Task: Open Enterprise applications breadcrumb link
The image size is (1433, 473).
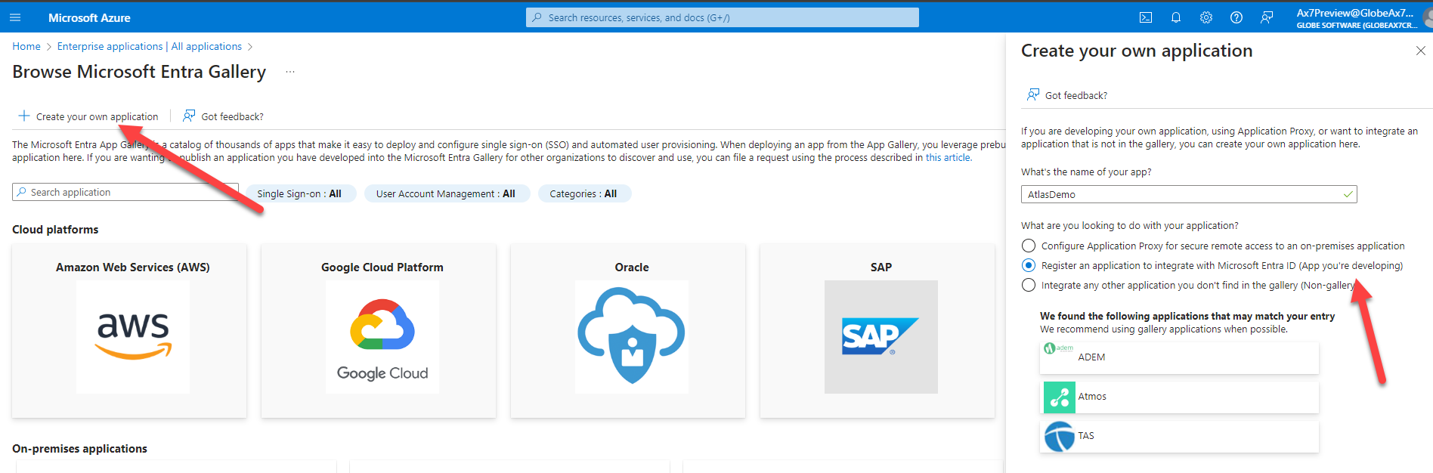Action: 150,46
